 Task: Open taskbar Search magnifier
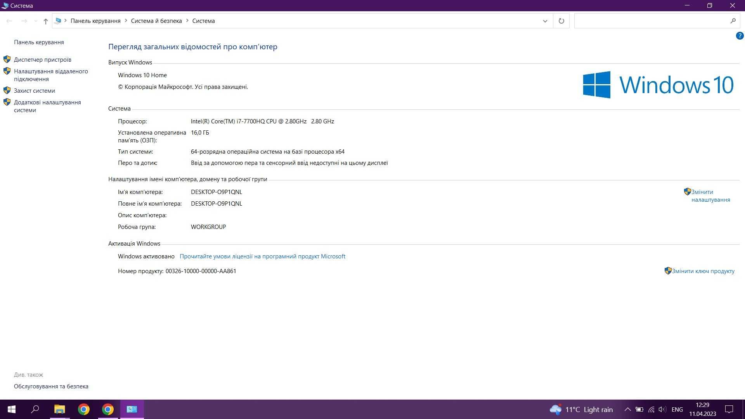35,409
